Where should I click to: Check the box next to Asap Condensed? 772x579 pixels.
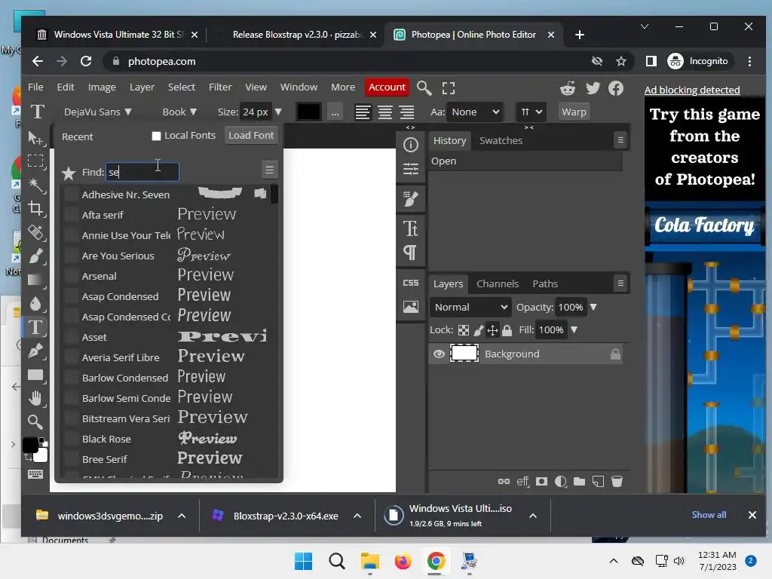(x=72, y=296)
